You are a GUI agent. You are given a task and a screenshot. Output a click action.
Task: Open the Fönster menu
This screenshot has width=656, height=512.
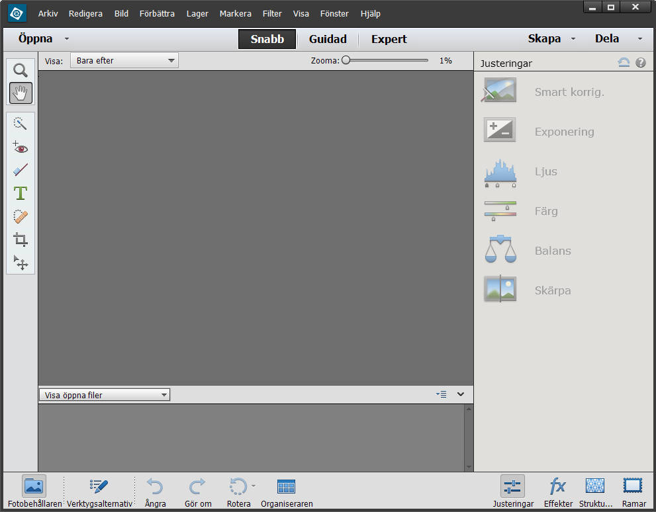coord(334,13)
